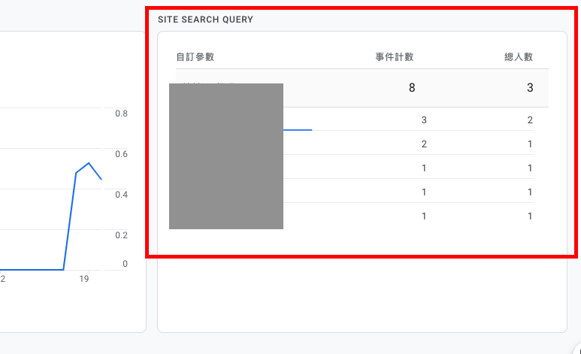The height and width of the screenshot is (354, 581).
Task: Click the 0.6 label on chart y-axis
Action: 121,154
